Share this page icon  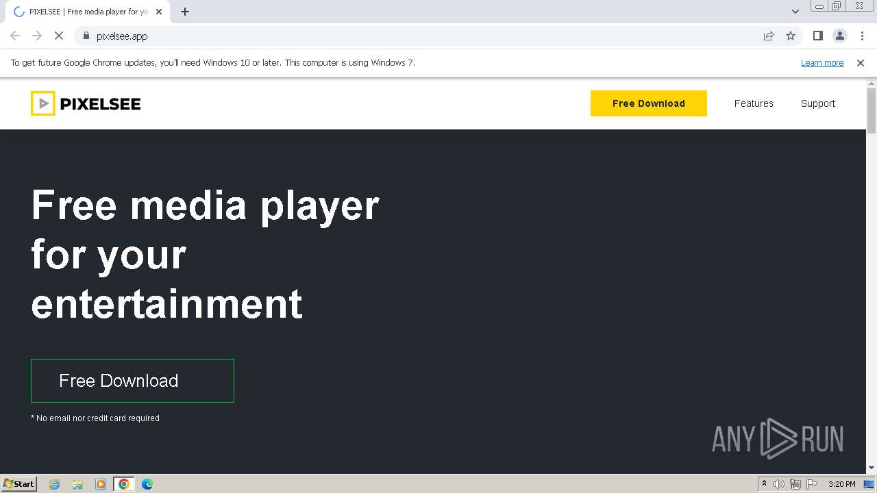(x=769, y=36)
